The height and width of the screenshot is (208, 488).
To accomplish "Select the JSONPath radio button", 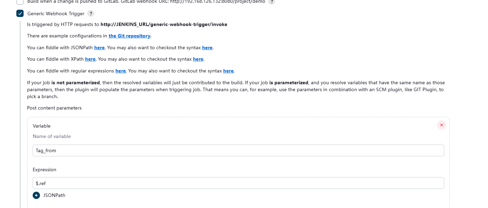I will [x=36, y=195].
